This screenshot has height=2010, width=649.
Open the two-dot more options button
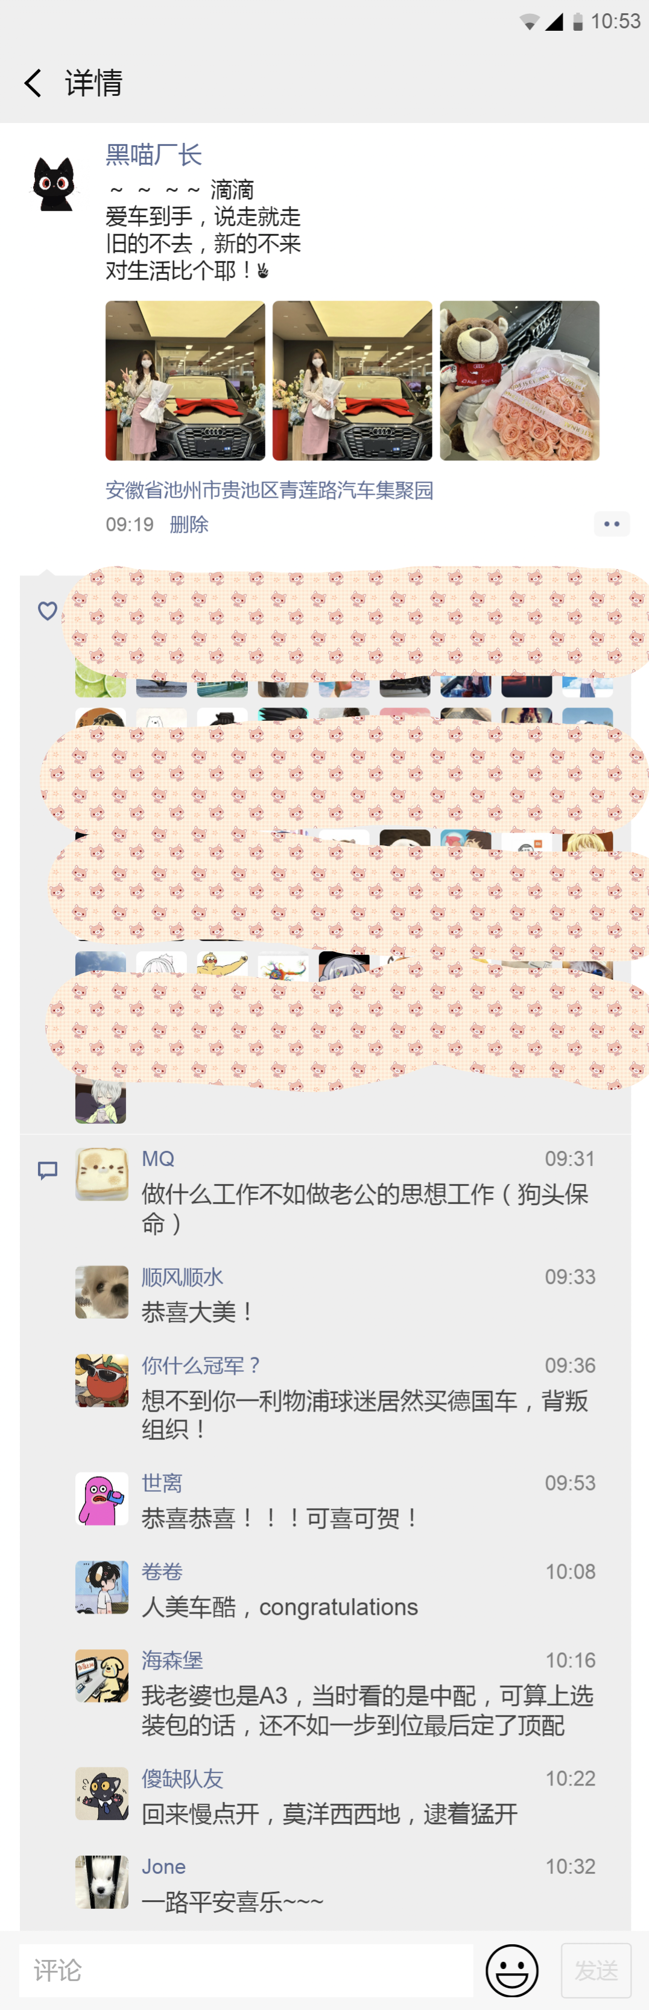pos(612,524)
